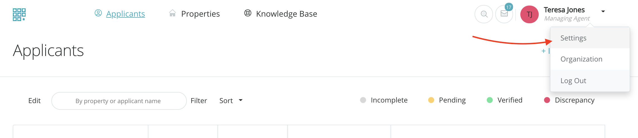Choose Organization in the user menu
638x138 pixels.
coord(581,59)
